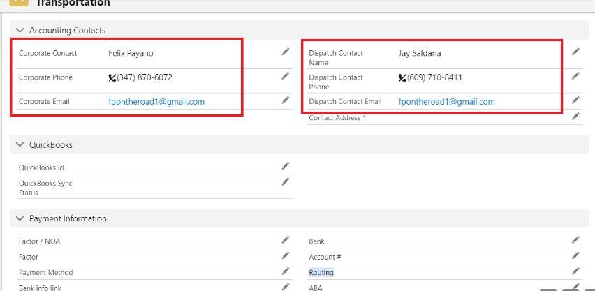Viewport: 595px width, 291px height.
Task: Click the QuickBooks Id label
Action: [x=41, y=167]
